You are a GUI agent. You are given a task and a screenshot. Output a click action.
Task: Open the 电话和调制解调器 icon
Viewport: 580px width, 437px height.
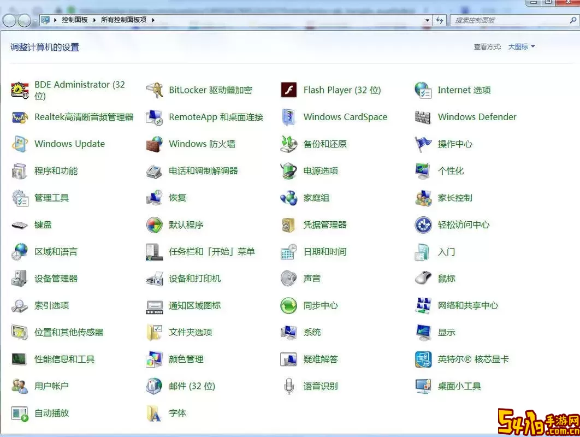[x=154, y=171]
